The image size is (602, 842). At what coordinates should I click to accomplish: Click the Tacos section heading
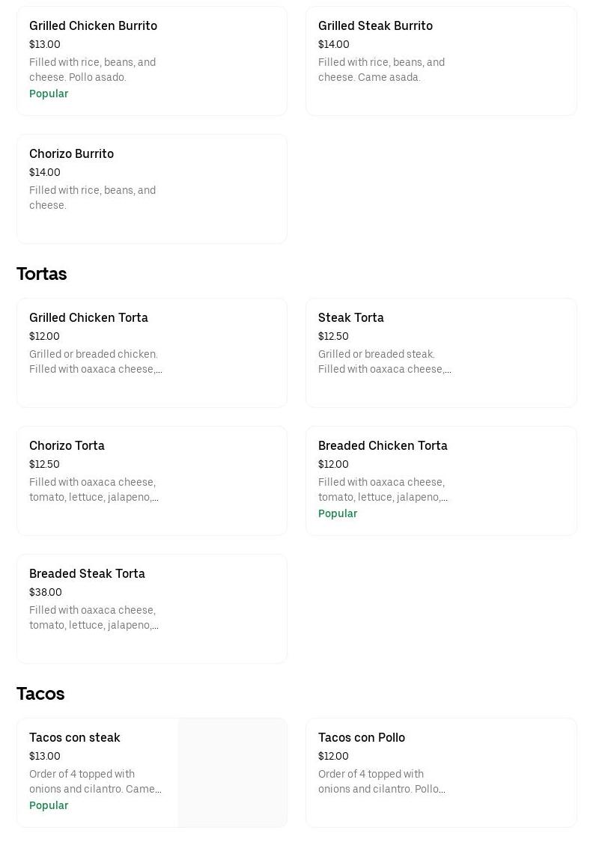click(x=40, y=694)
